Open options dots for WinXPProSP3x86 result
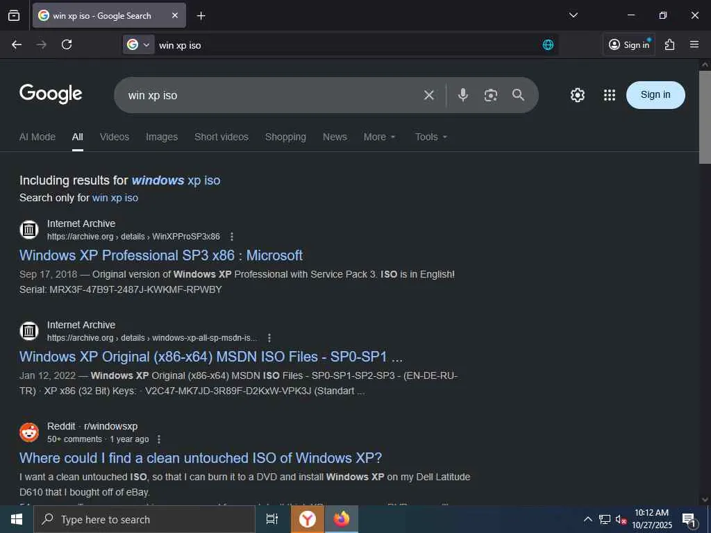Screen dimensions: 711x533 [232, 237]
